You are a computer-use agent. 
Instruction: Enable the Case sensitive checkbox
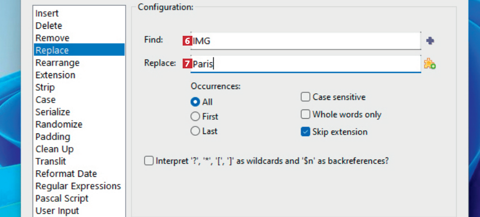coord(306,97)
